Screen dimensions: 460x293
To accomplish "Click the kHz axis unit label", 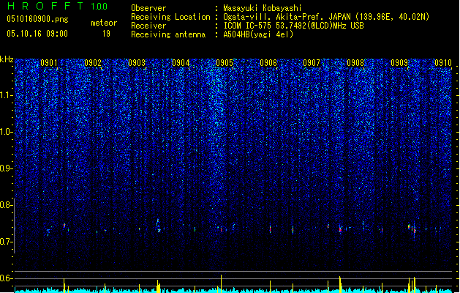I will (x=7, y=59).
